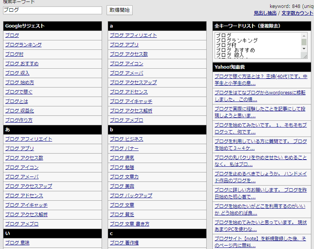
Task: Open ブログ アクセス数 under a section
Action: 129,54
